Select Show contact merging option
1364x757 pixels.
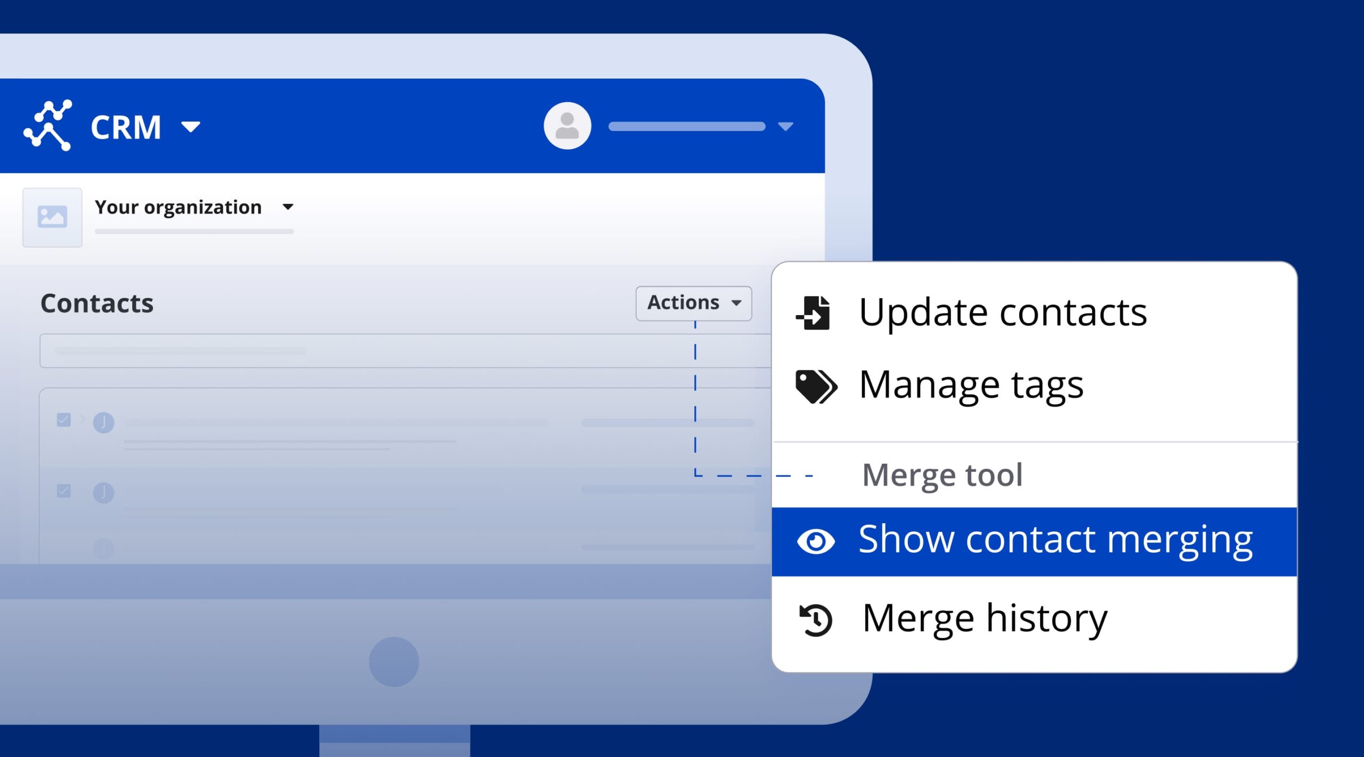1055,541
